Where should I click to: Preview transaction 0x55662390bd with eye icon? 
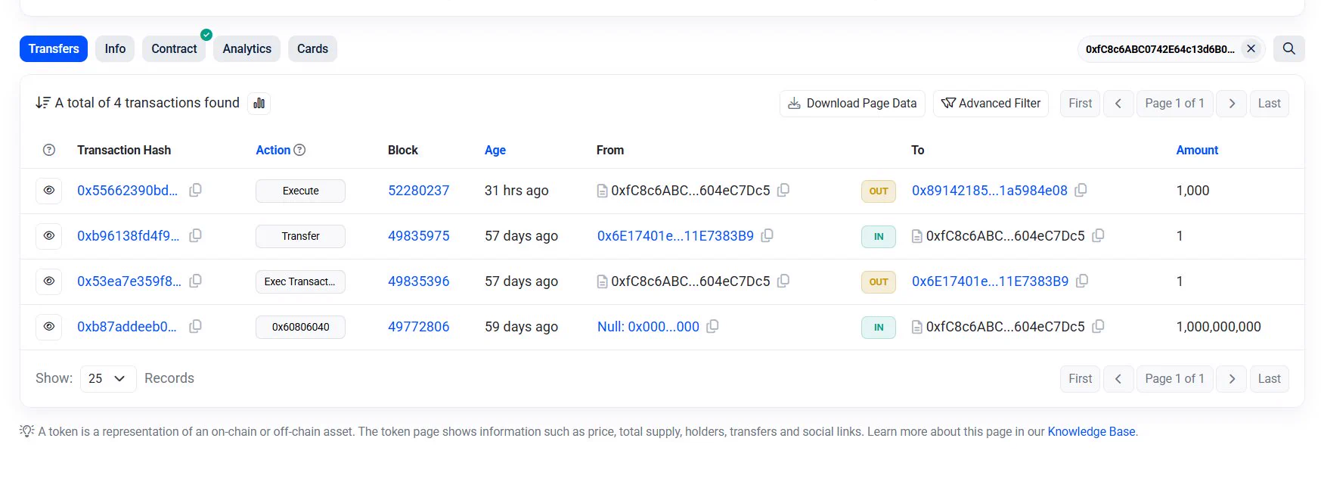pos(49,191)
